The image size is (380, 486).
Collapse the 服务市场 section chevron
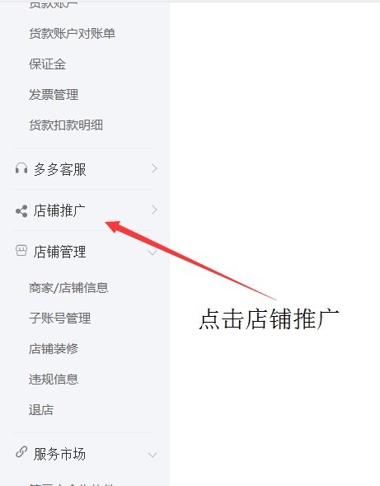coord(152,455)
